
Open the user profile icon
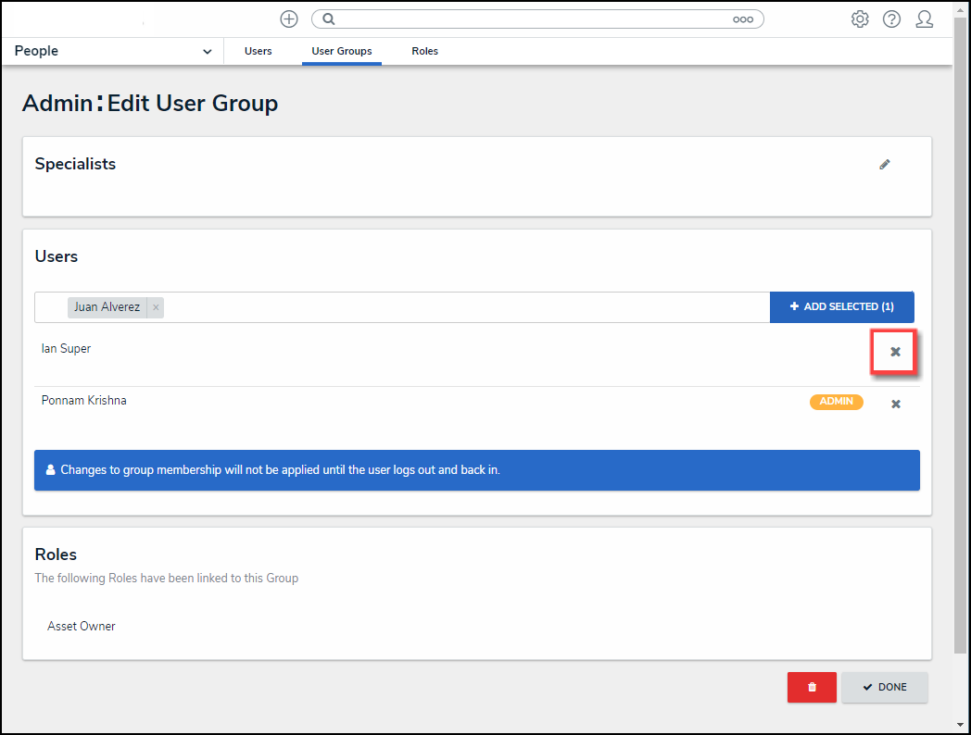(924, 19)
